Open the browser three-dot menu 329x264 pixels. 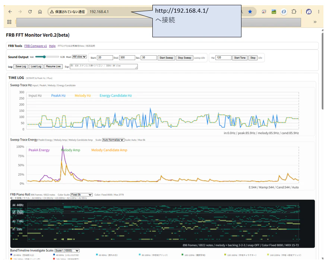point(319,12)
